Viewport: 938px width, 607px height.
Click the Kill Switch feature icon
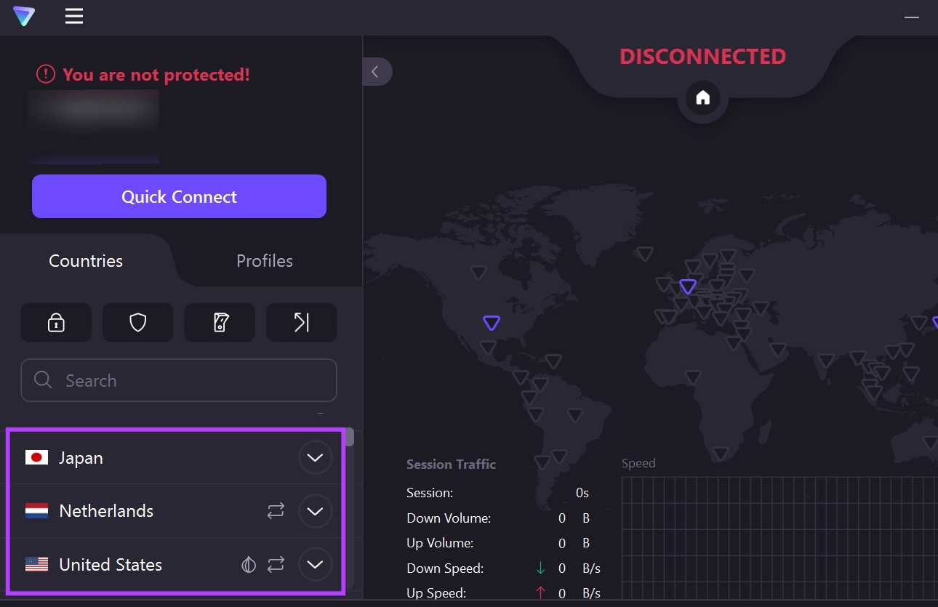coord(220,322)
